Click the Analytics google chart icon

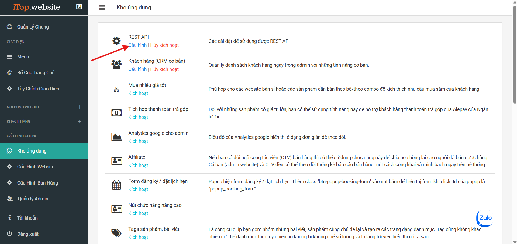[116, 137]
